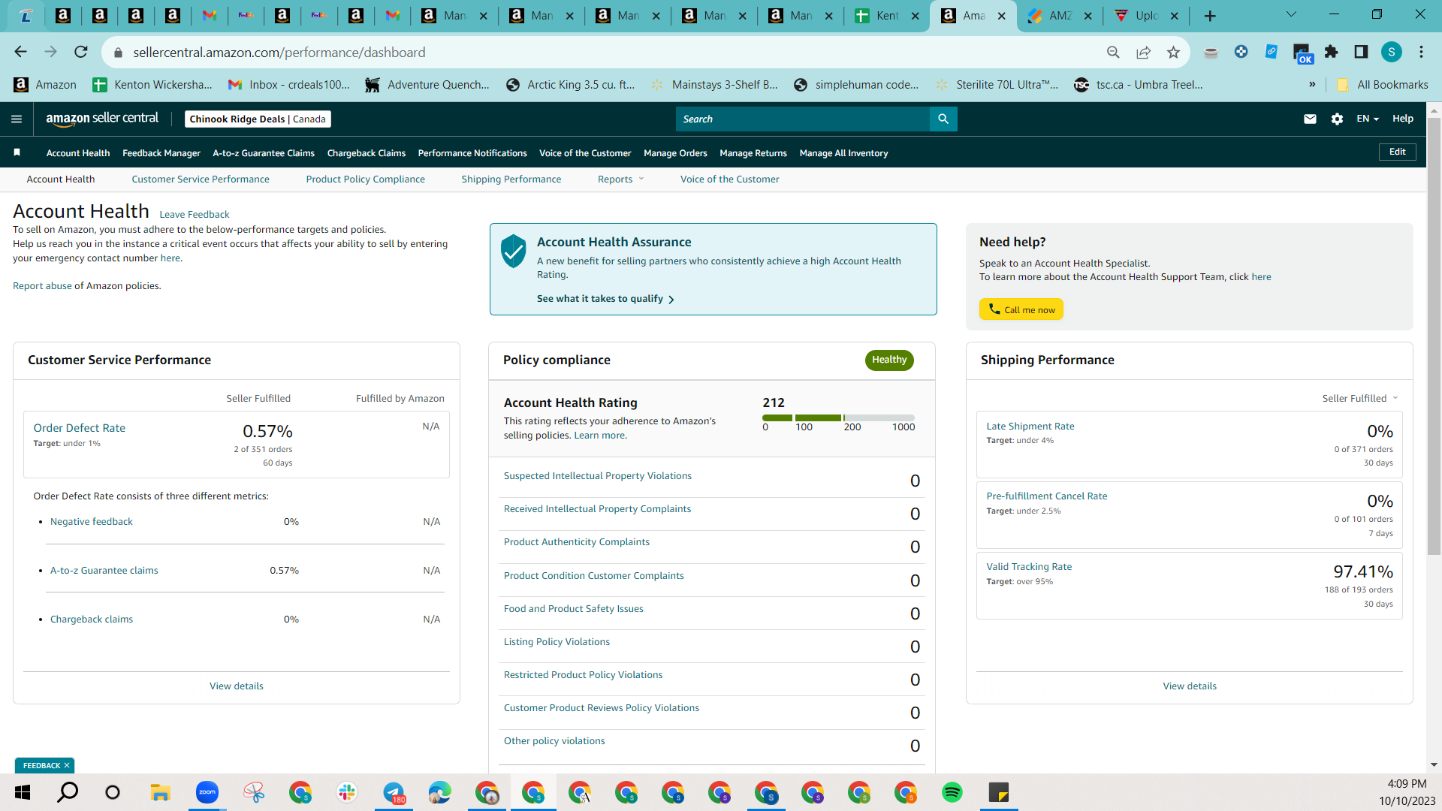Screen dimensions: 1442x811
Task: Click the Amazon Seller Central logo
Action: click(102, 119)
